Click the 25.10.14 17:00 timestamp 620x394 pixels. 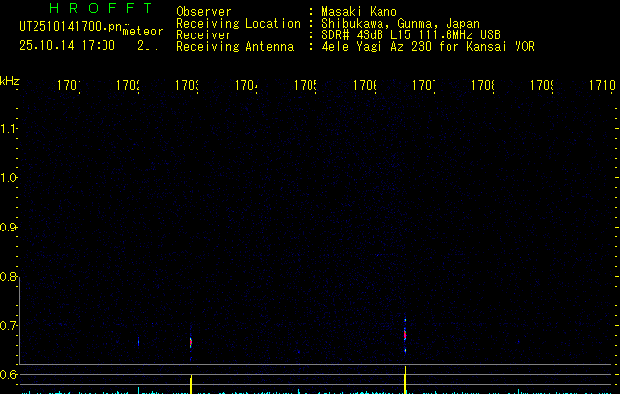(66, 45)
